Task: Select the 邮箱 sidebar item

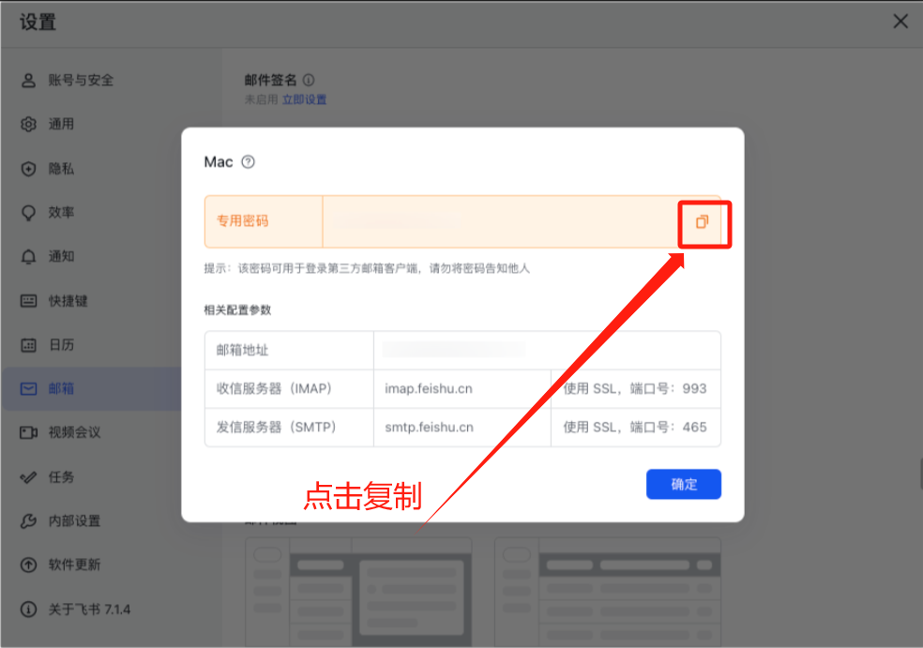Action: coord(92,389)
